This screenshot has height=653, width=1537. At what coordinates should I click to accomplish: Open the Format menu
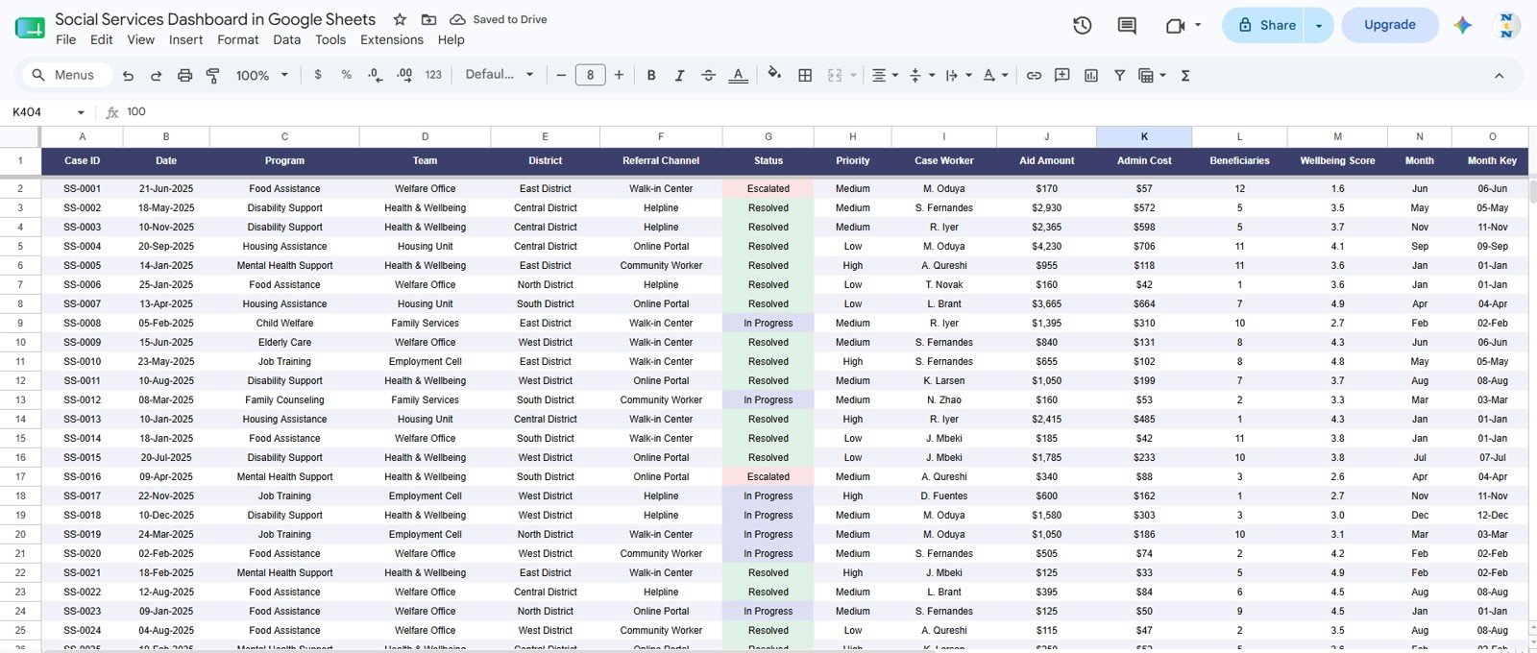(x=237, y=40)
